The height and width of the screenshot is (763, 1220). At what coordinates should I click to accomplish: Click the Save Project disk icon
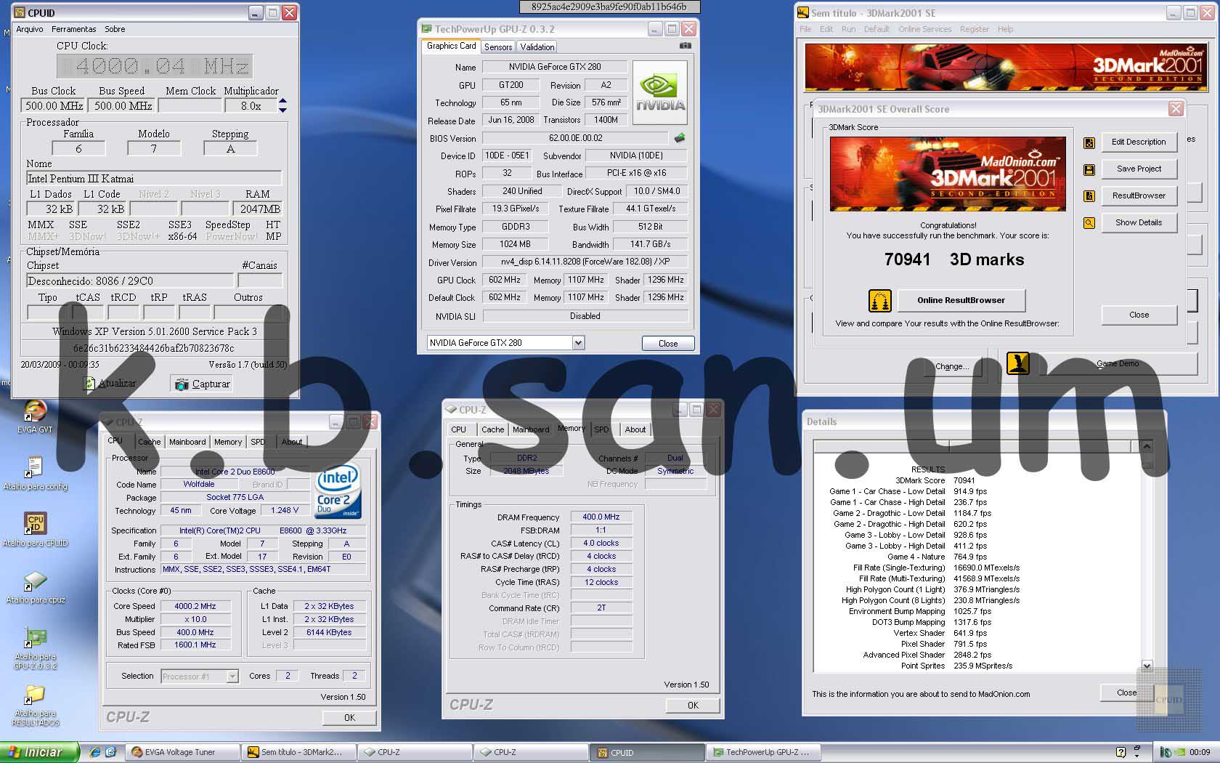(1089, 169)
